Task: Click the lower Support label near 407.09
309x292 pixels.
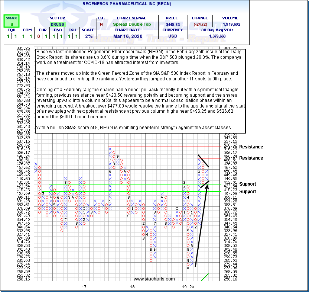Action: pyautogui.click(x=247, y=192)
